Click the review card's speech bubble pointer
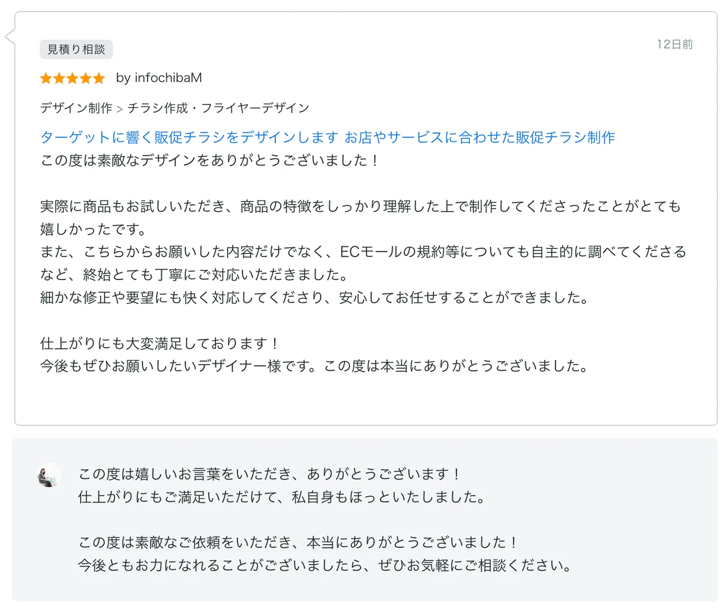The height and width of the screenshot is (612, 727). pos(10,37)
